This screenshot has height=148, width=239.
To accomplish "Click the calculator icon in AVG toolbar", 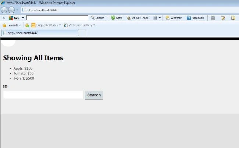I will [213, 18].
